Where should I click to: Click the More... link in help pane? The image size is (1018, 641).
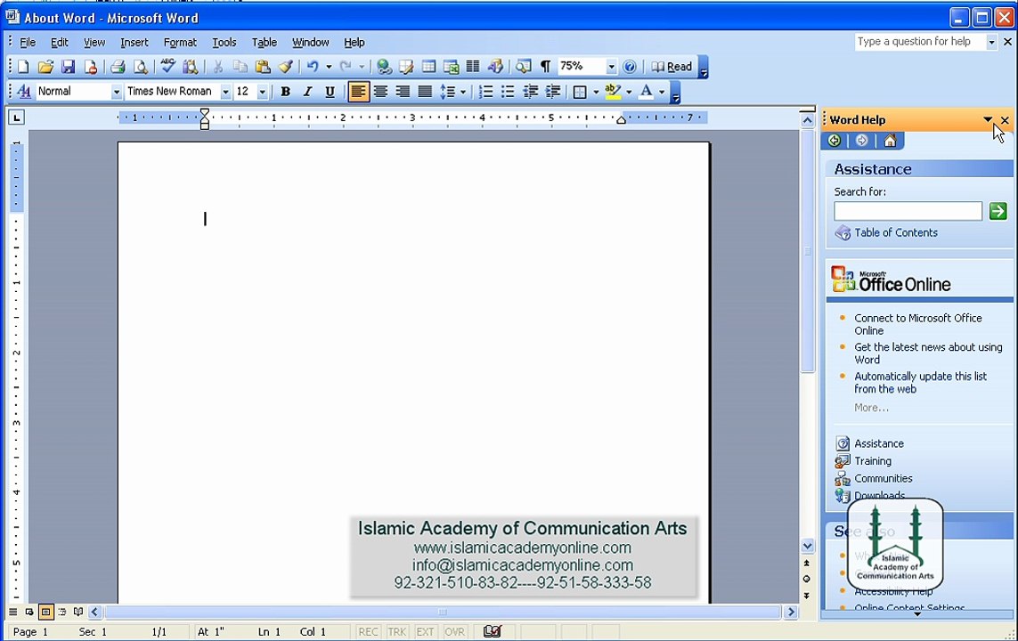click(871, 408)
